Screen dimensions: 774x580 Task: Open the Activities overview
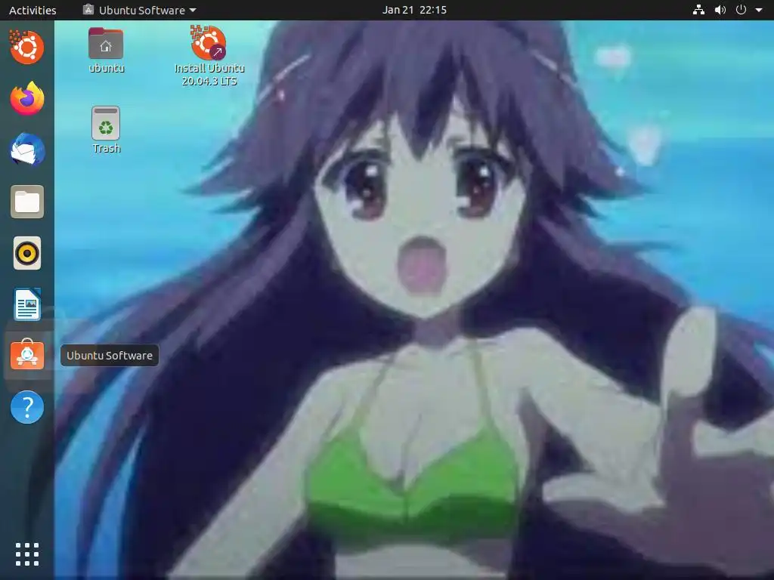[x=33, y=10]
